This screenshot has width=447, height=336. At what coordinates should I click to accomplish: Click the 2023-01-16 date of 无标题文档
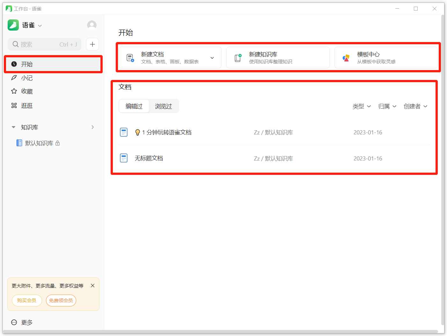pos(368,158)
